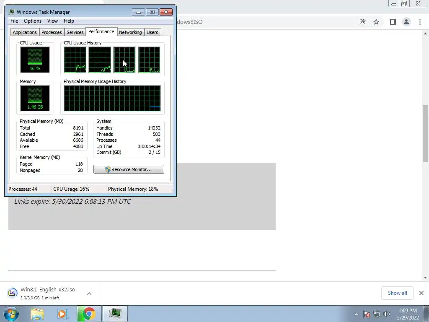Click the Free memory value 4083
This screenshot has width=429, height=322.
coord(78,146)
